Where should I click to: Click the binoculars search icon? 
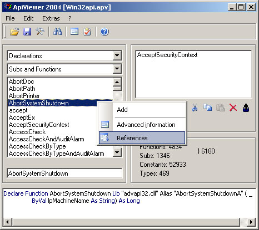pyautogui.click(x=57, y=32)
